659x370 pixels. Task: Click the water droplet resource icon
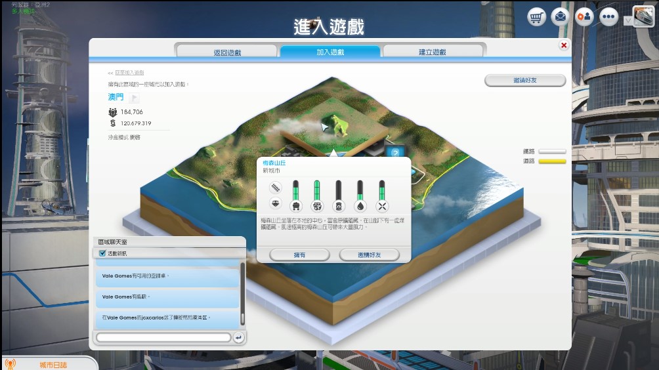click(360, 206)
